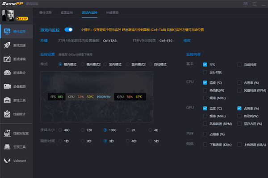Choose the 1080 font size option
The width and height of the screenshot is (268, 178).
(105, 130)
